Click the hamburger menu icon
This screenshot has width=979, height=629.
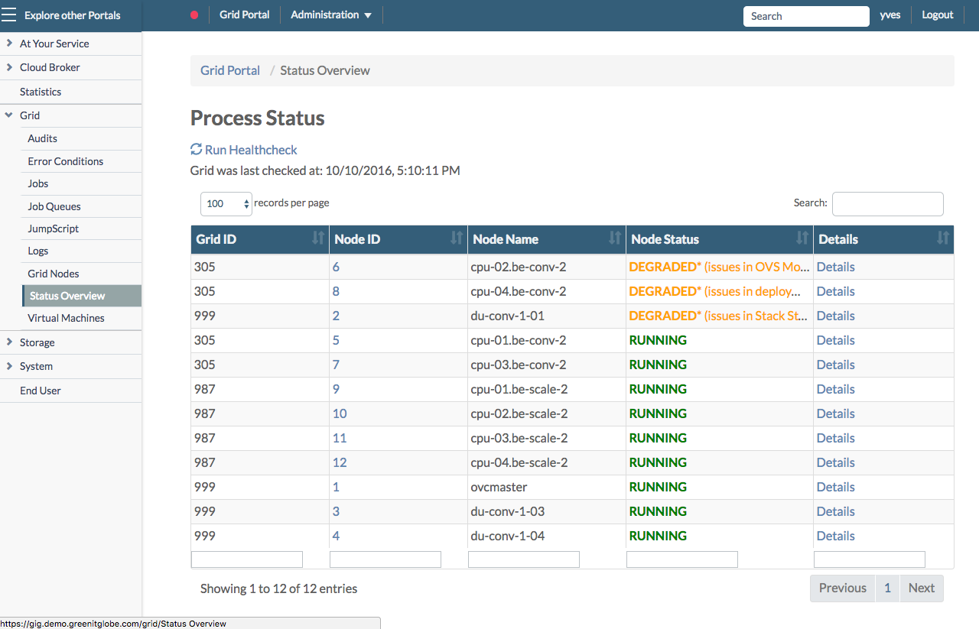pos(9,15)
